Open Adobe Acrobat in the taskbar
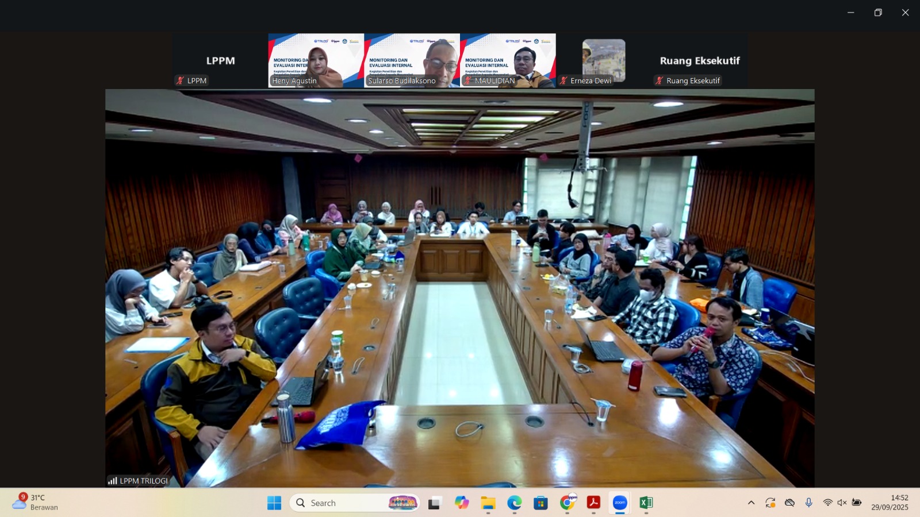 (593, 503)
